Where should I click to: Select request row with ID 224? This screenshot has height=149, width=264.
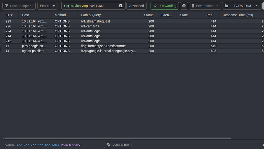pos(133,31)
